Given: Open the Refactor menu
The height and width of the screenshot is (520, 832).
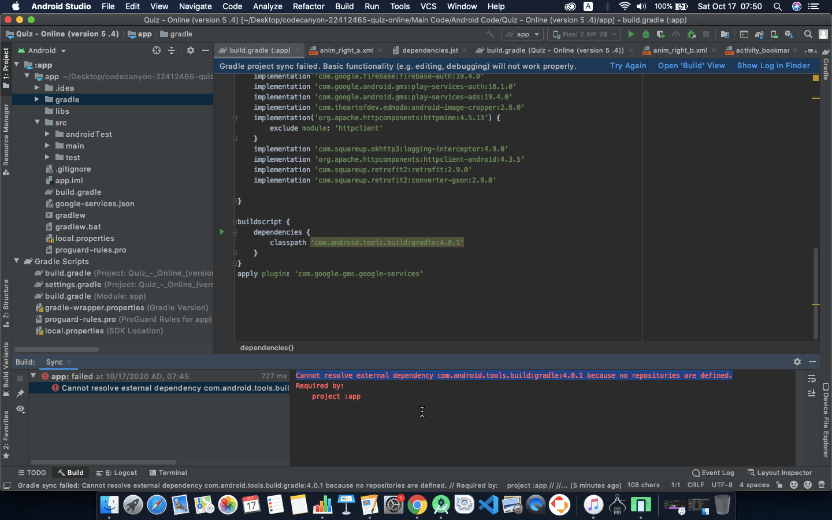Looking at the screenshot, I should (308, 6).
